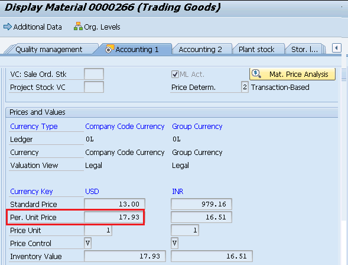
Task: Click the Mat. Price Analysis button
Action: 292,74
